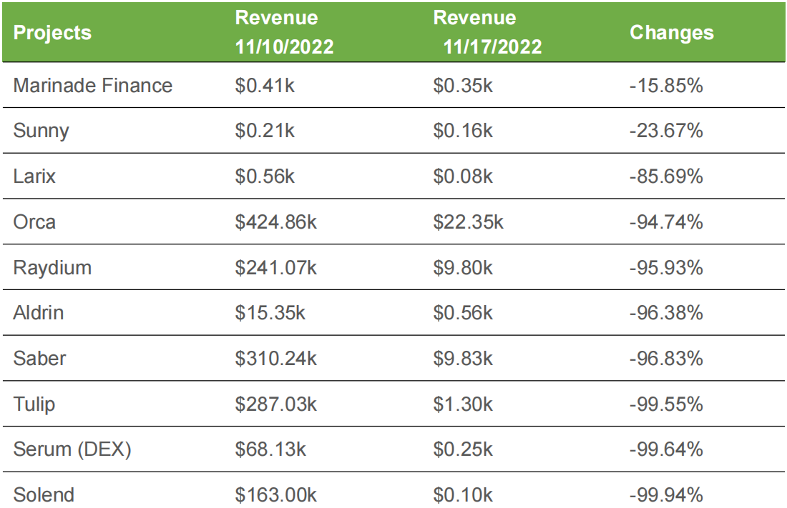Click Raydium's $241.07k revenue cell

(275, 267)
